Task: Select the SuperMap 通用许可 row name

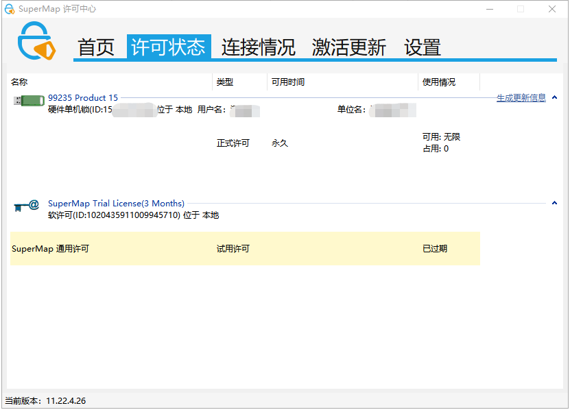Action: point(50,249)
